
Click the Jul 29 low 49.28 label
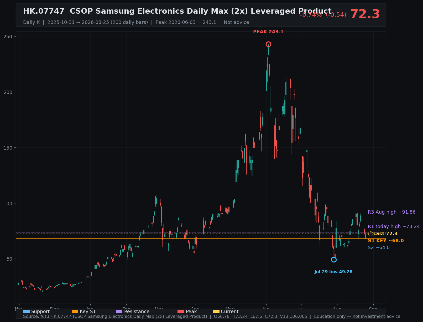pos(333,272)
